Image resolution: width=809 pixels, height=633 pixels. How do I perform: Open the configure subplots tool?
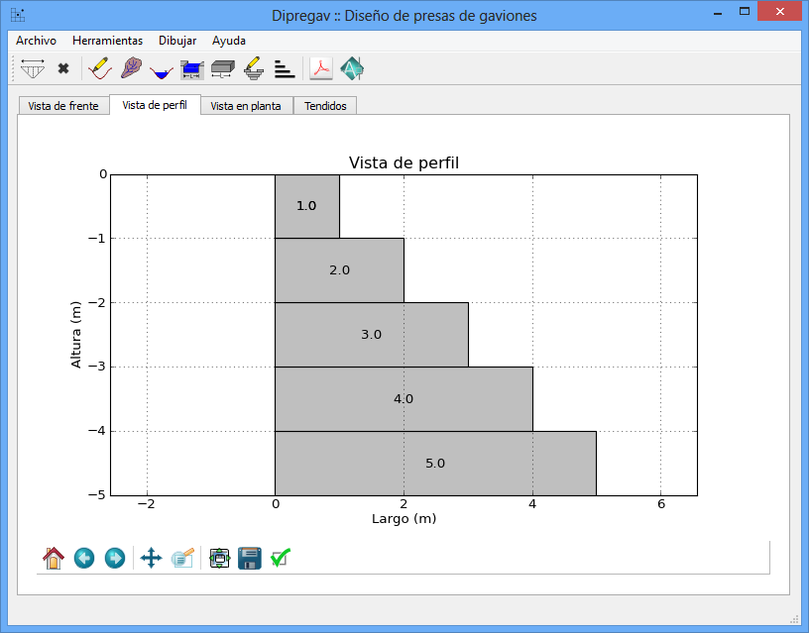[x=219, y=558]
